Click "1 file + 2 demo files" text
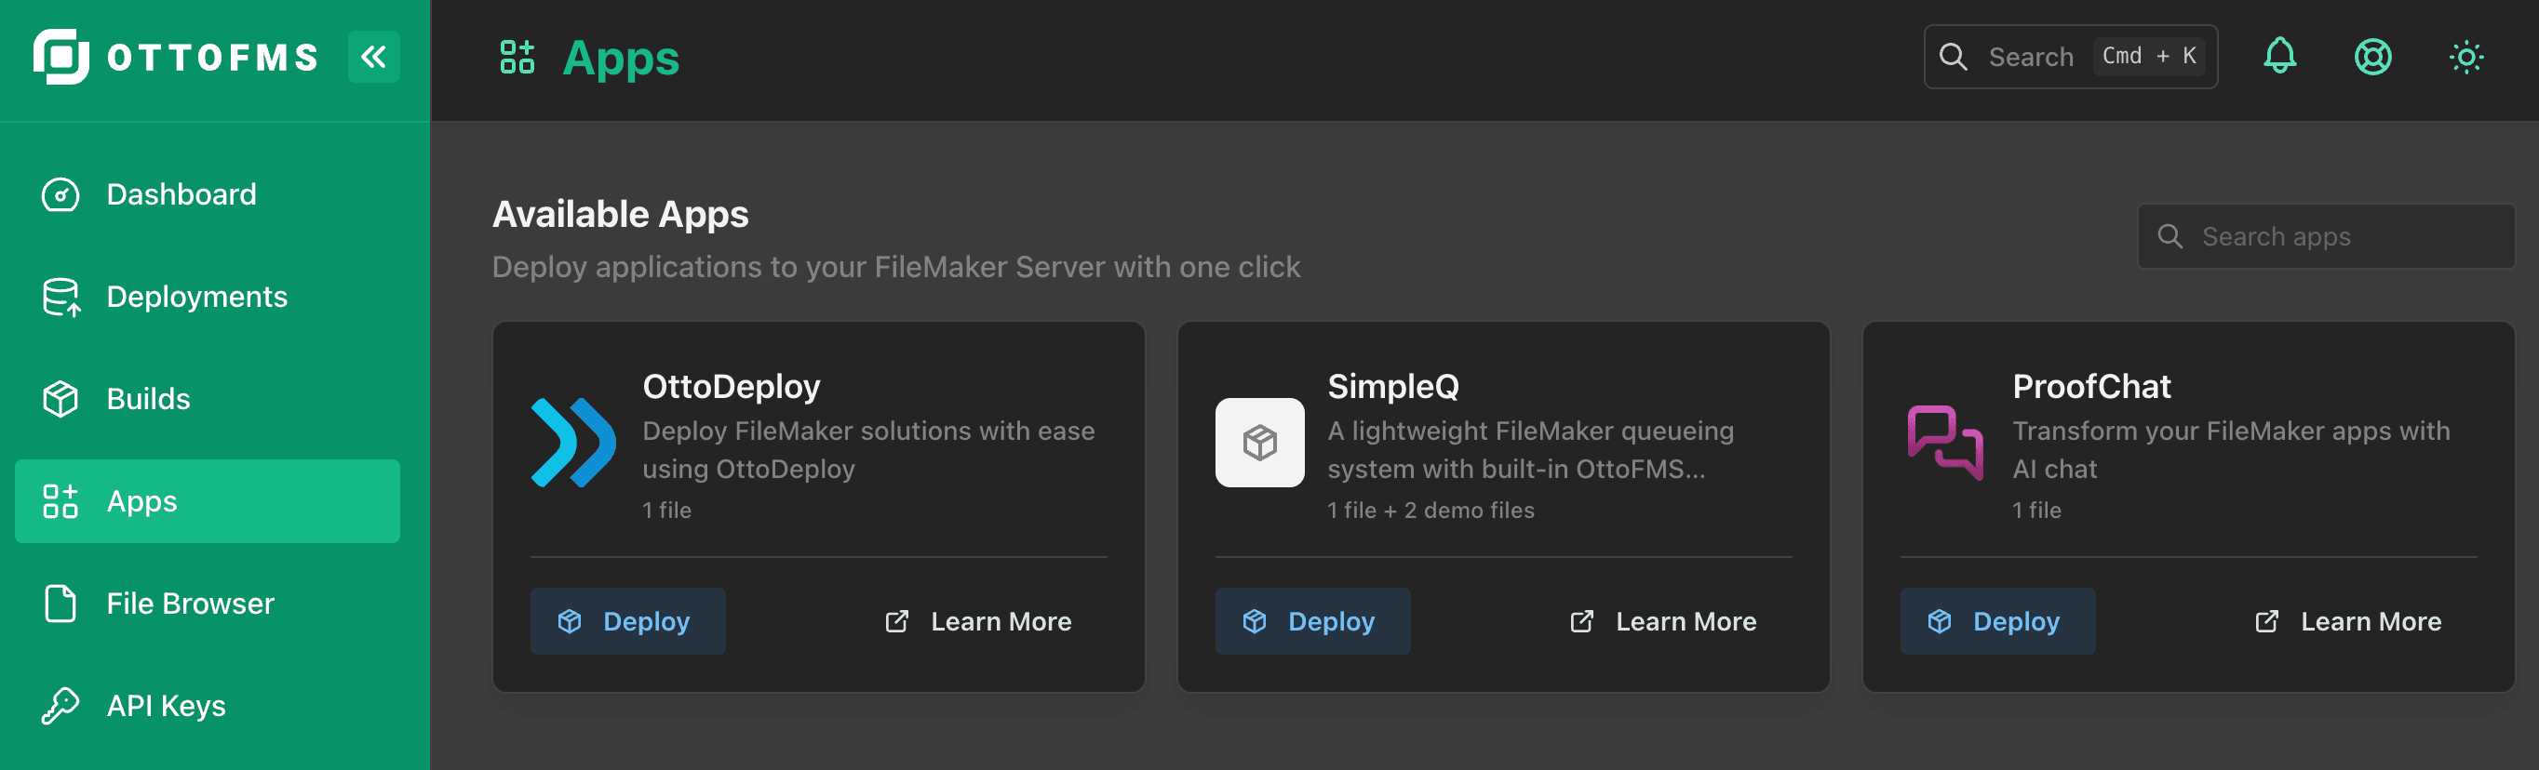The width and height of the screenshot is (2539, 770). pos(1431,510)
